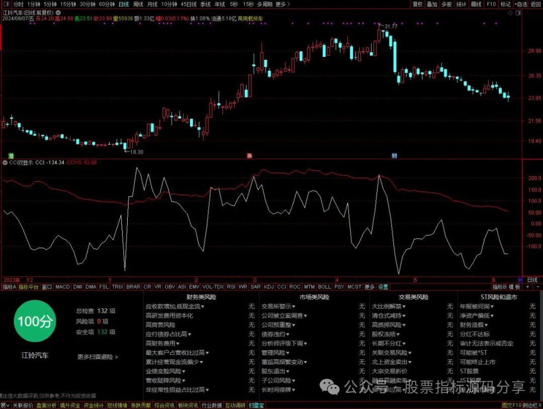Screen dimensions: 543x409
Task: Click the 指标A button
Action: (x=10, y=287)
